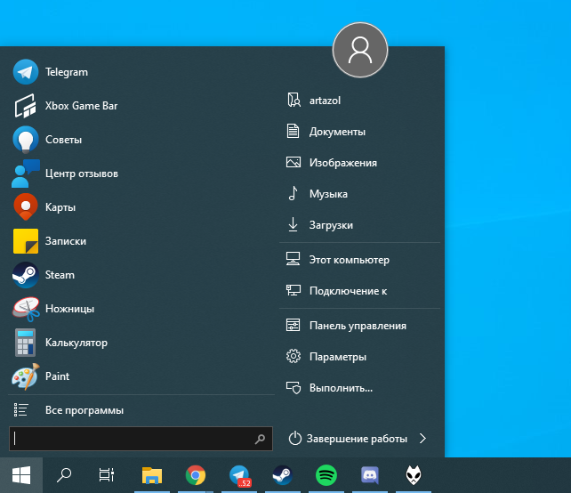Open the artazol user folder
The height and width of the screenshot is (493, 571).
click(x=360, y=101)
